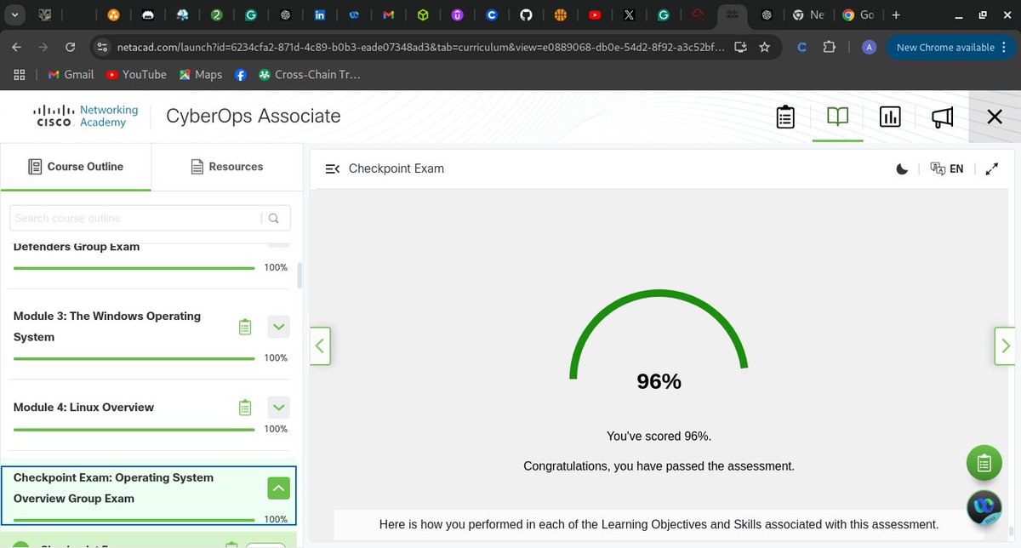Open the YouTube bookmark link
The image size is (1021, 548).
coord(136,74)
